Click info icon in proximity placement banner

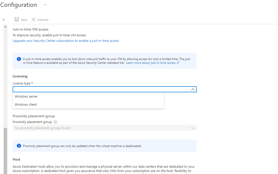[19, 146]
